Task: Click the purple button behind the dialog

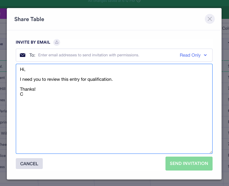Action: (3, 14)
